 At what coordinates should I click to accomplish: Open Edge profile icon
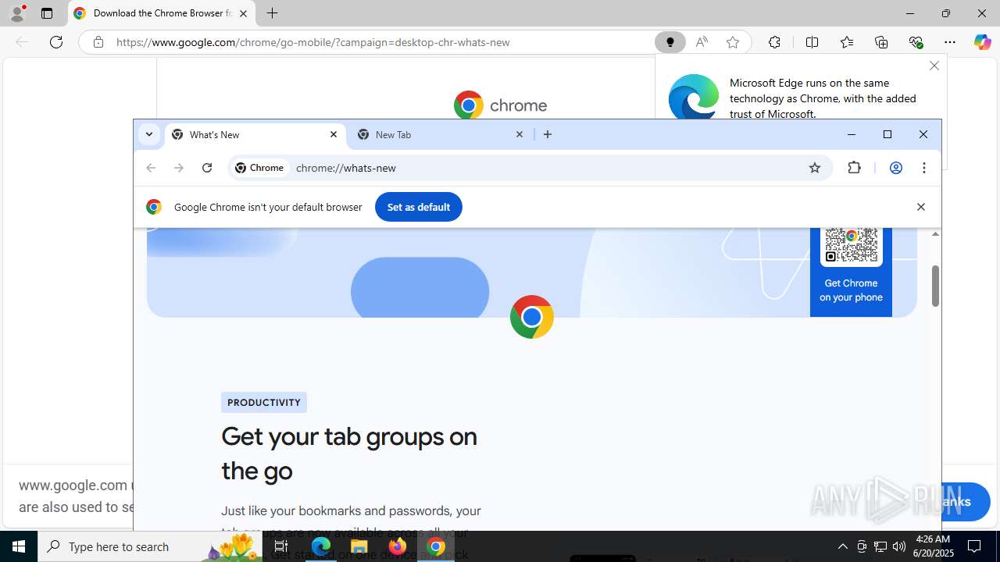(x=17, y=13)
